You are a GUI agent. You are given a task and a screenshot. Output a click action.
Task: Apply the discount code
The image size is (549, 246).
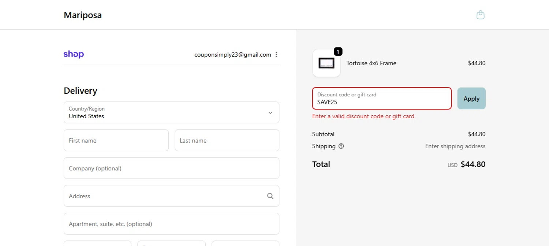pos(471,98)
